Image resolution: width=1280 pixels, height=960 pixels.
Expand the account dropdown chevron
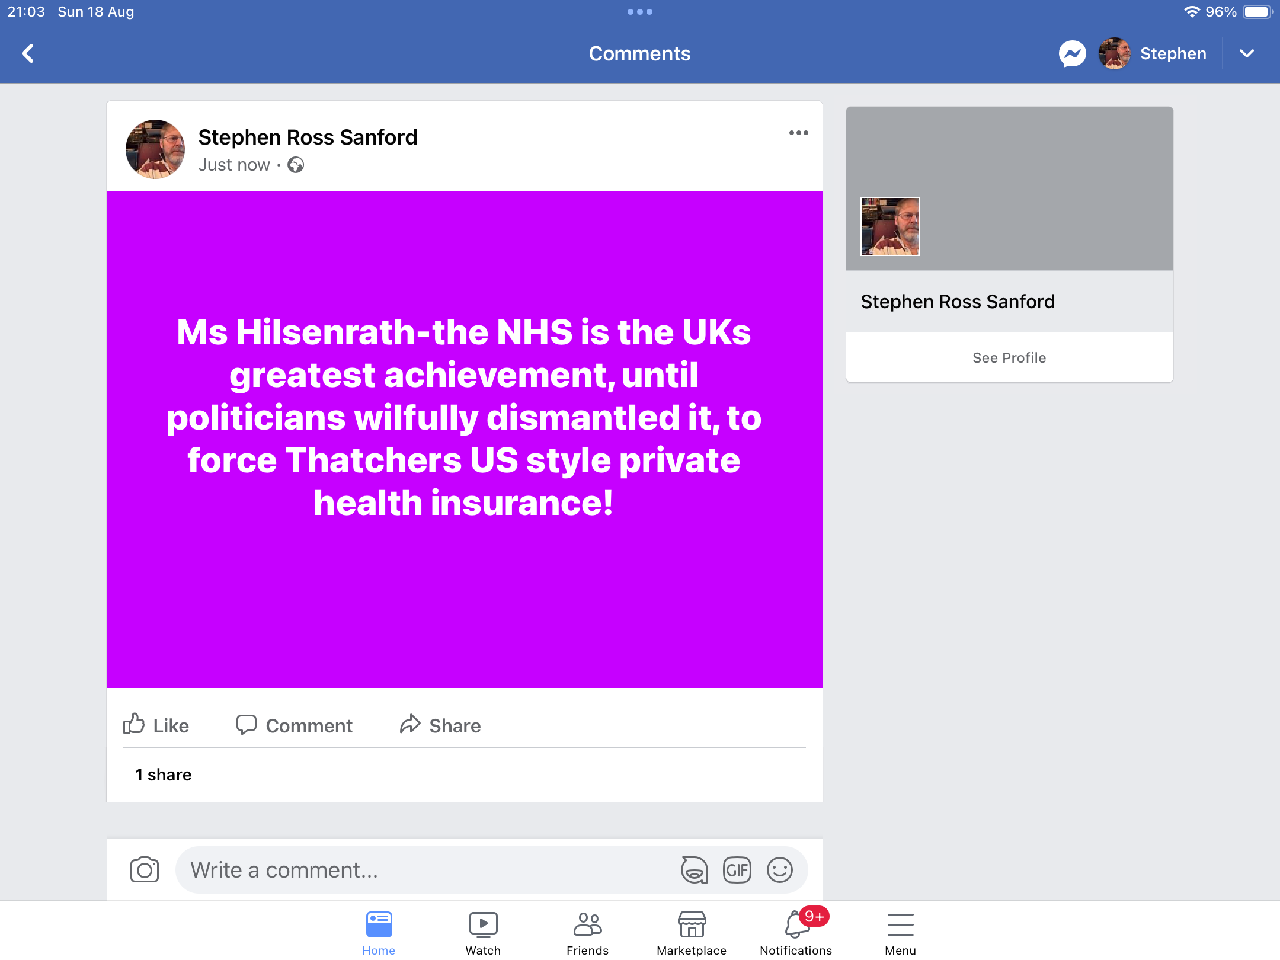click(x=1247, y=53)
